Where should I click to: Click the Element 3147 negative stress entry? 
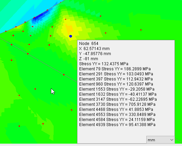tap(118, 99)
